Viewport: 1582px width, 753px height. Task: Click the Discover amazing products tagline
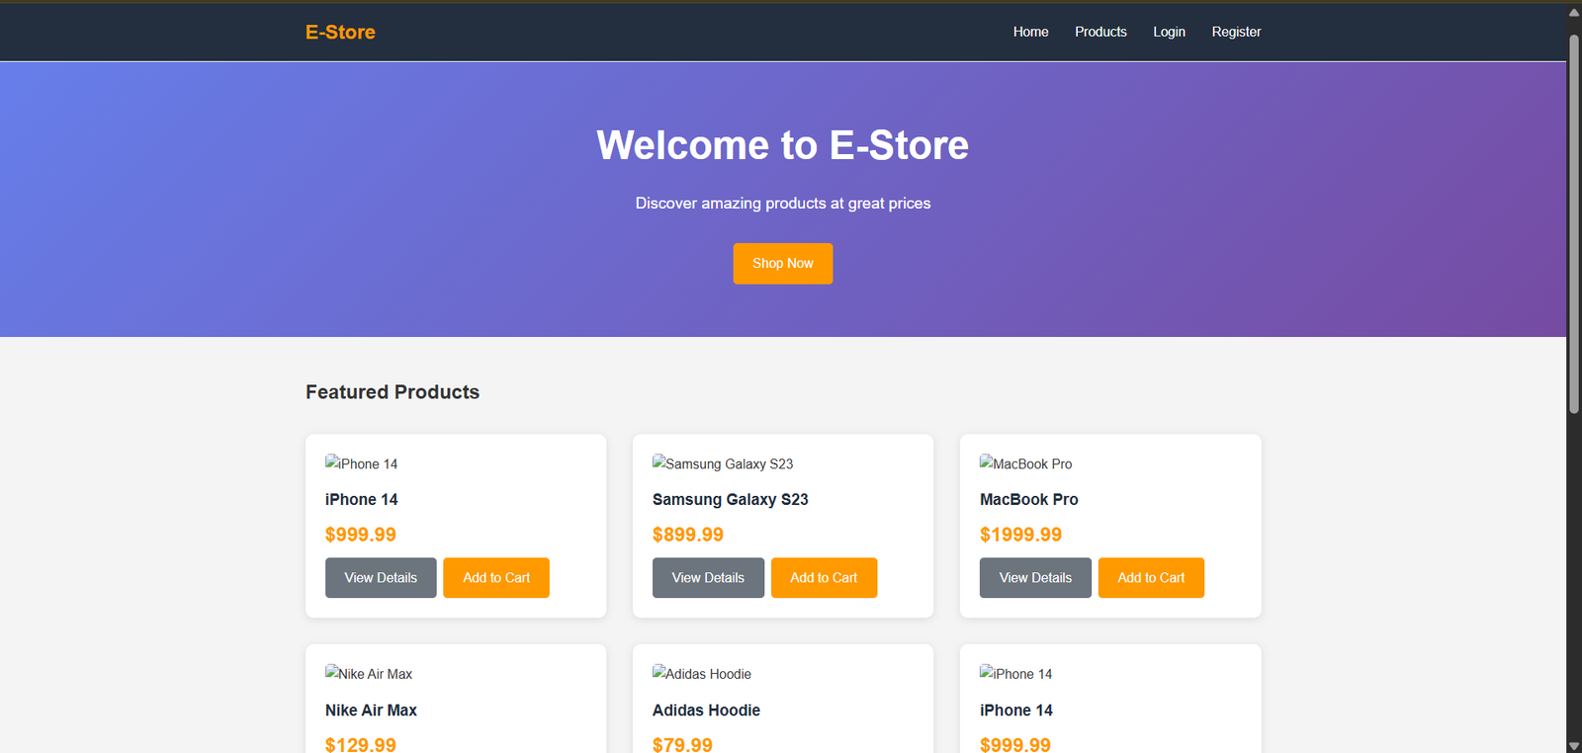tap(782, 203)
